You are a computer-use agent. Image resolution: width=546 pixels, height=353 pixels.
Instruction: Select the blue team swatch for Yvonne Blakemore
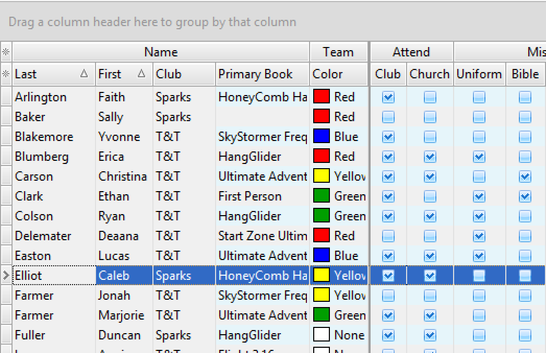coord(322,137)
